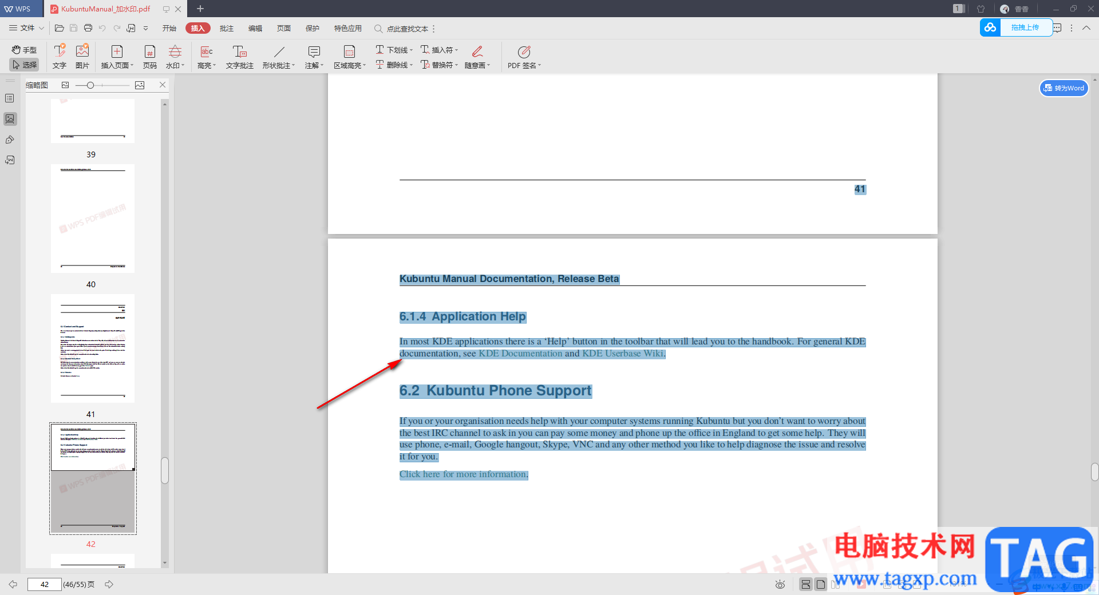
Task: Enlarge thumbnails with large image icon
Action: click(140, 85)
